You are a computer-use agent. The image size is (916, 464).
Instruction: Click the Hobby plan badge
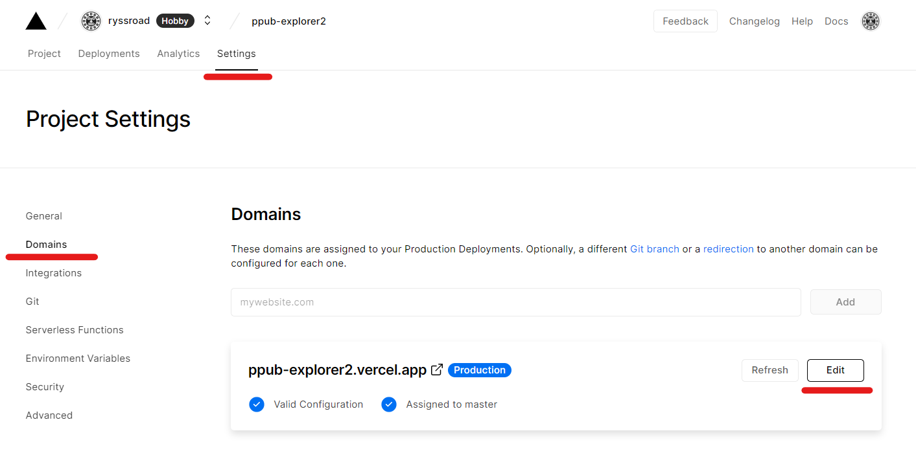[175, 21]
